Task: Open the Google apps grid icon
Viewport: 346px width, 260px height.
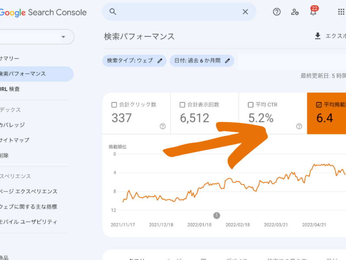Action: coord(341,12)
